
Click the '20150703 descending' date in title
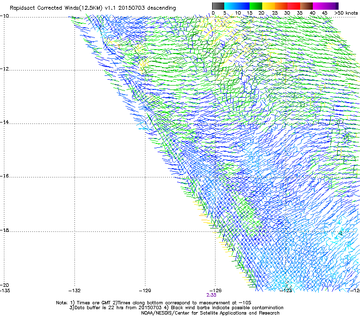coord(147,8)
